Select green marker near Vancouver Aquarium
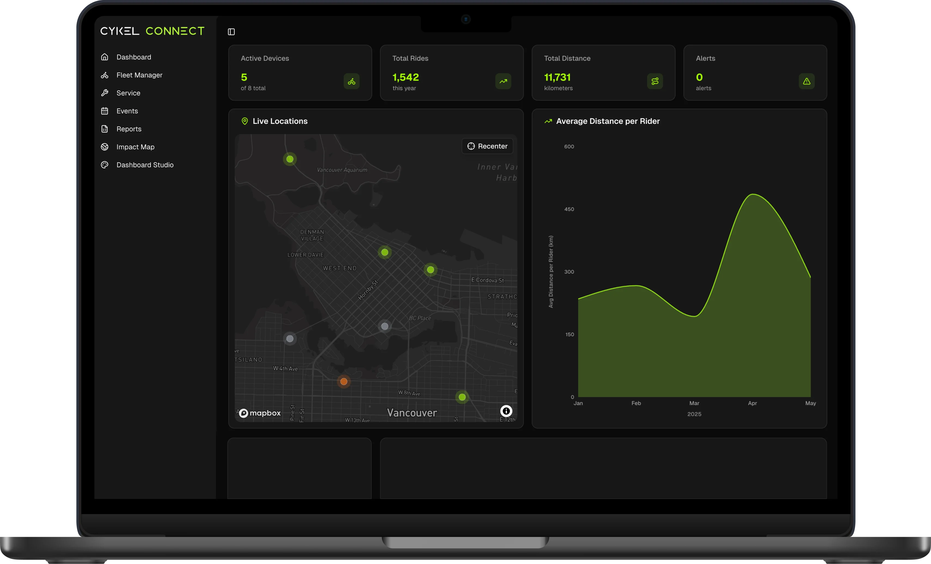The image size is (931, 564). [290, 159]
